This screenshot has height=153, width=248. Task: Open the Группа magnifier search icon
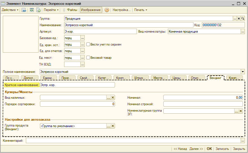[243, 19]
